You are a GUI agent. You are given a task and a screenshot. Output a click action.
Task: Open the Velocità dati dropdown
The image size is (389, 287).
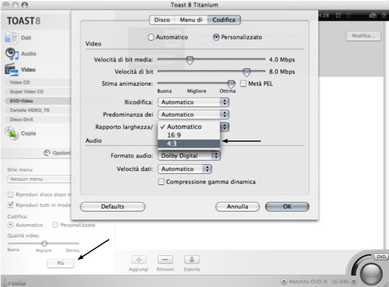coord(184,169)
